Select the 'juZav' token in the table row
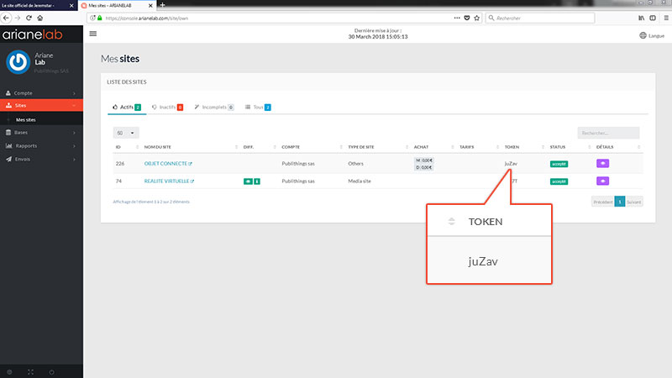The height and width of the screenshot is (378, 672). tap(511, 164)
